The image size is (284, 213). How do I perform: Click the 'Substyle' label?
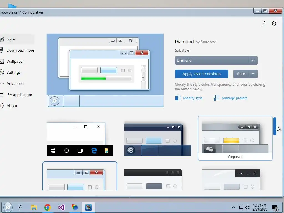tap(182, 50)
